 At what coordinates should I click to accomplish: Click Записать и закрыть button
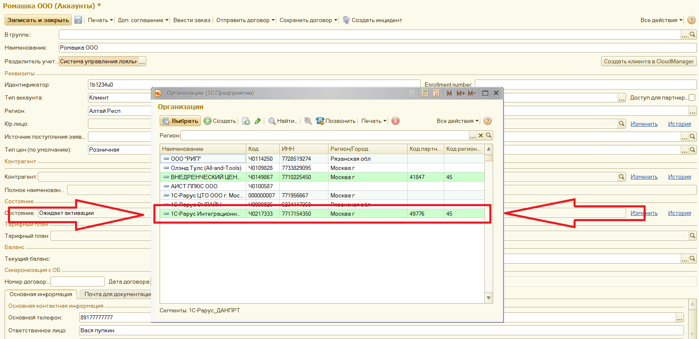coord(38,20)
